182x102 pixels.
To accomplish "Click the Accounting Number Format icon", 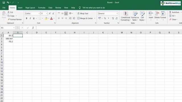I will click(x=100, y=18).
